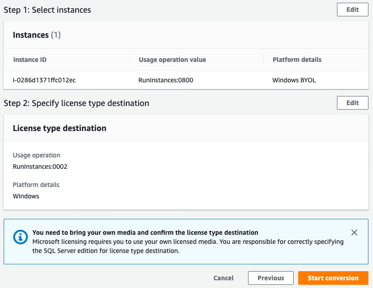This screenshot has width=373, height=288.
Task: Dismiss the licensed media alert with X
Action: (x=354, y=232)
